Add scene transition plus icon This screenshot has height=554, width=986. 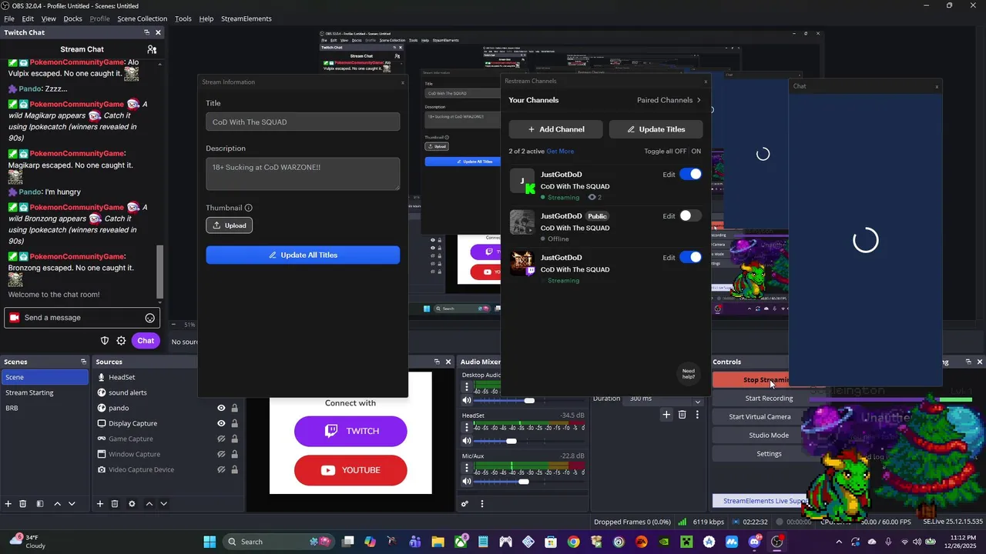(x=666, y=415)
